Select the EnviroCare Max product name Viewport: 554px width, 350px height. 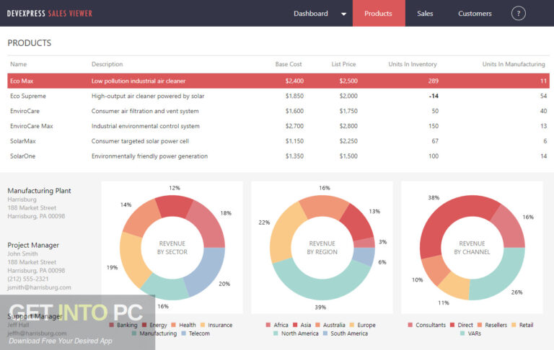[32, 126]
